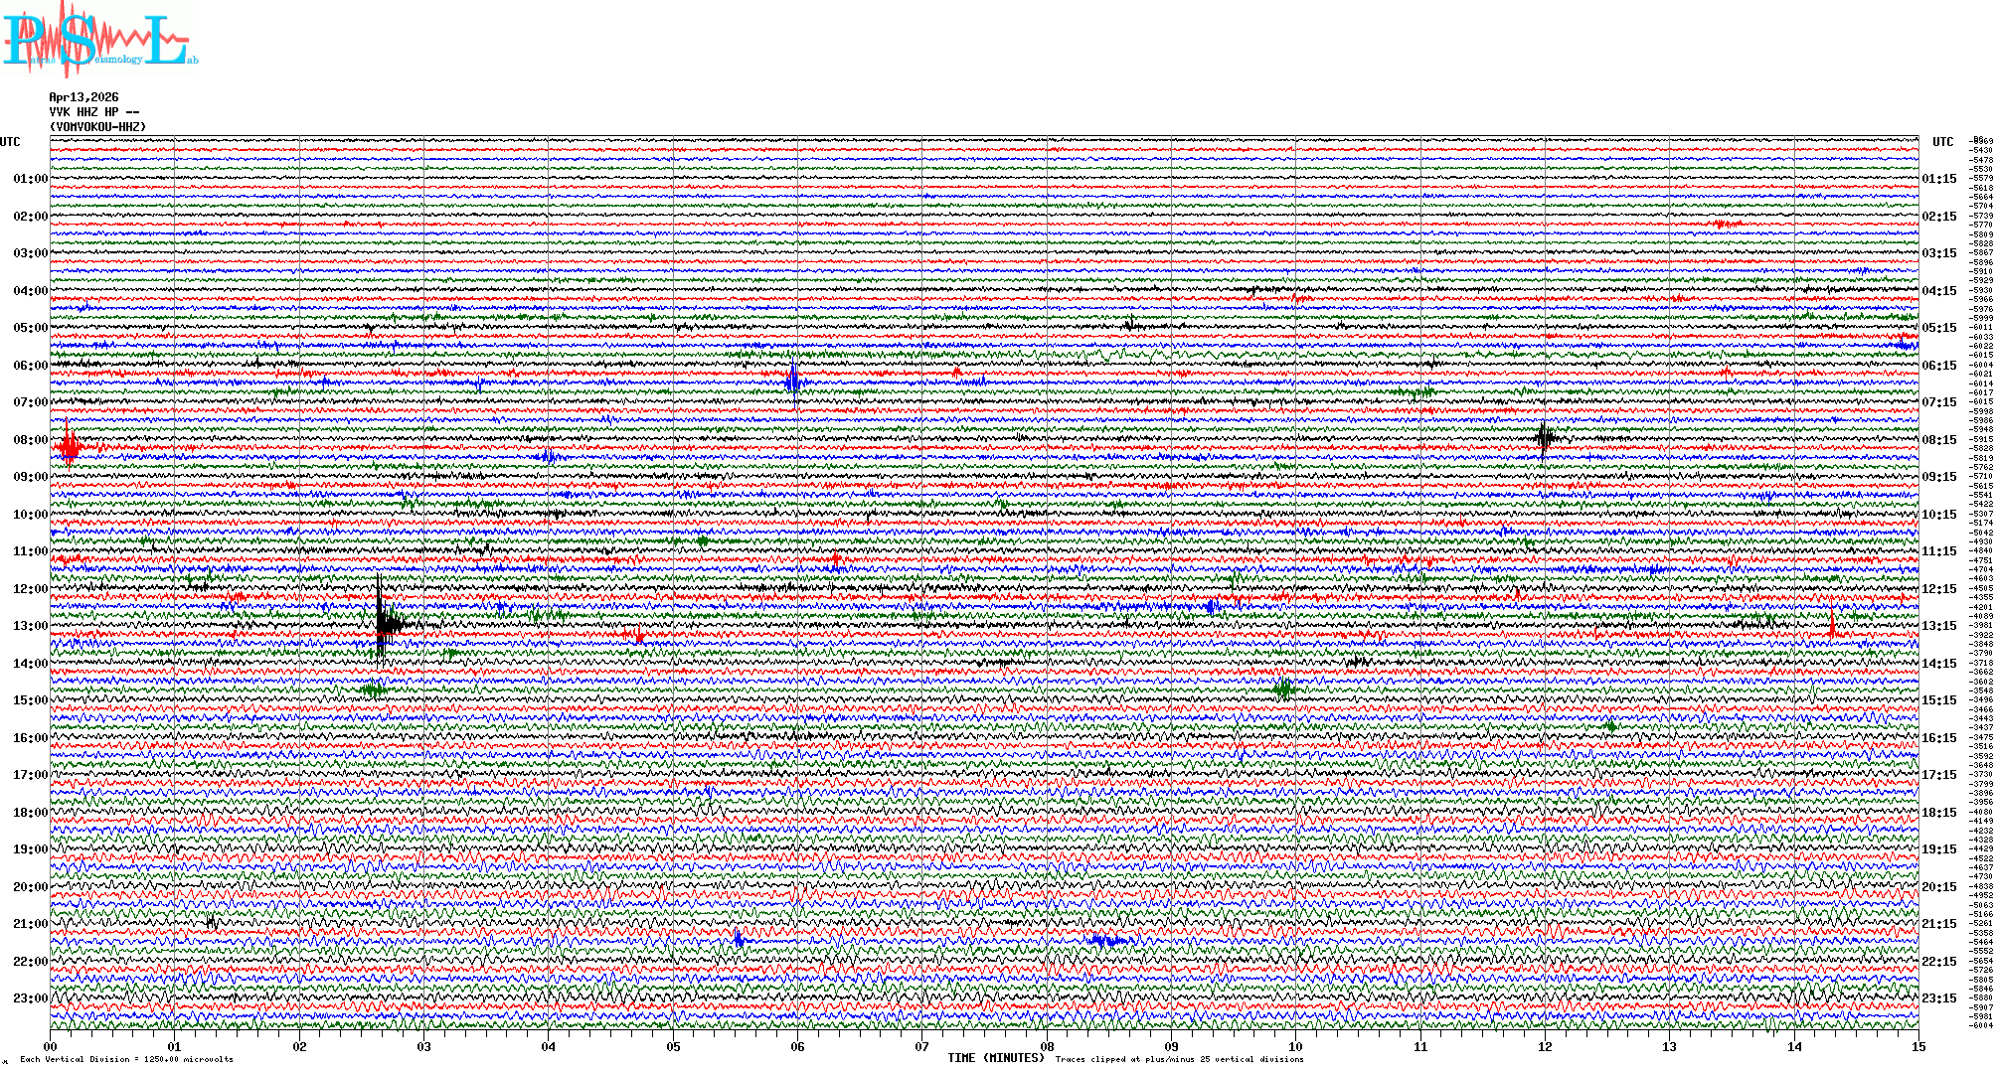Click the right UTC axis label
Viewport: 1998px width, 1073px height.
click(x=1942, y=142)
